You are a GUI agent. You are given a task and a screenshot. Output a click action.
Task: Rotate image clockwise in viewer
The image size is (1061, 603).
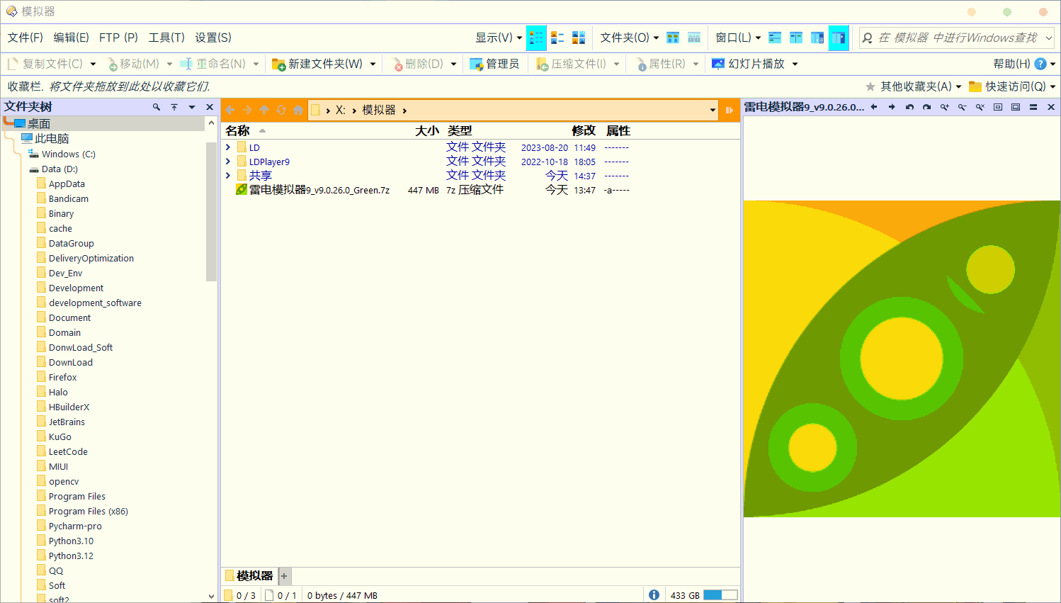(927, 107)
